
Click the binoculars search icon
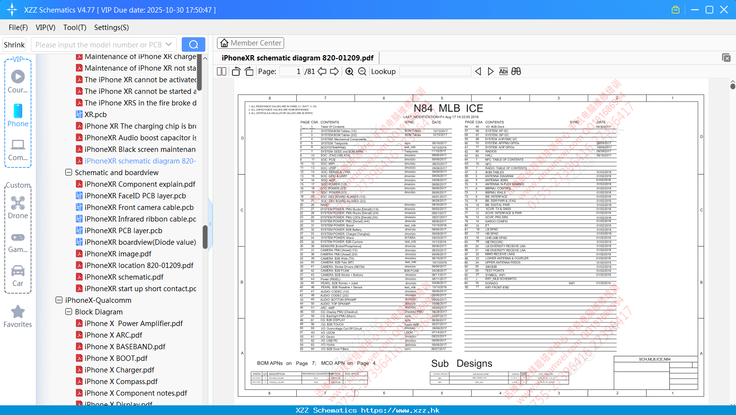pos(516,72)
